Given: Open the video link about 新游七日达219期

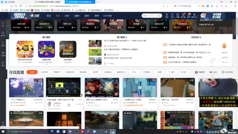Looking at the screenshot, I should 125,41.
